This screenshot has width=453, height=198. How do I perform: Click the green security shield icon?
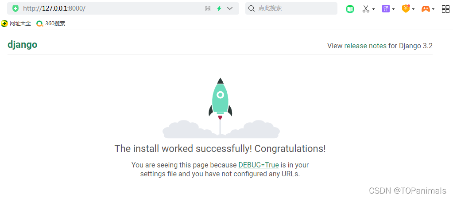click(x=15, y=8)
